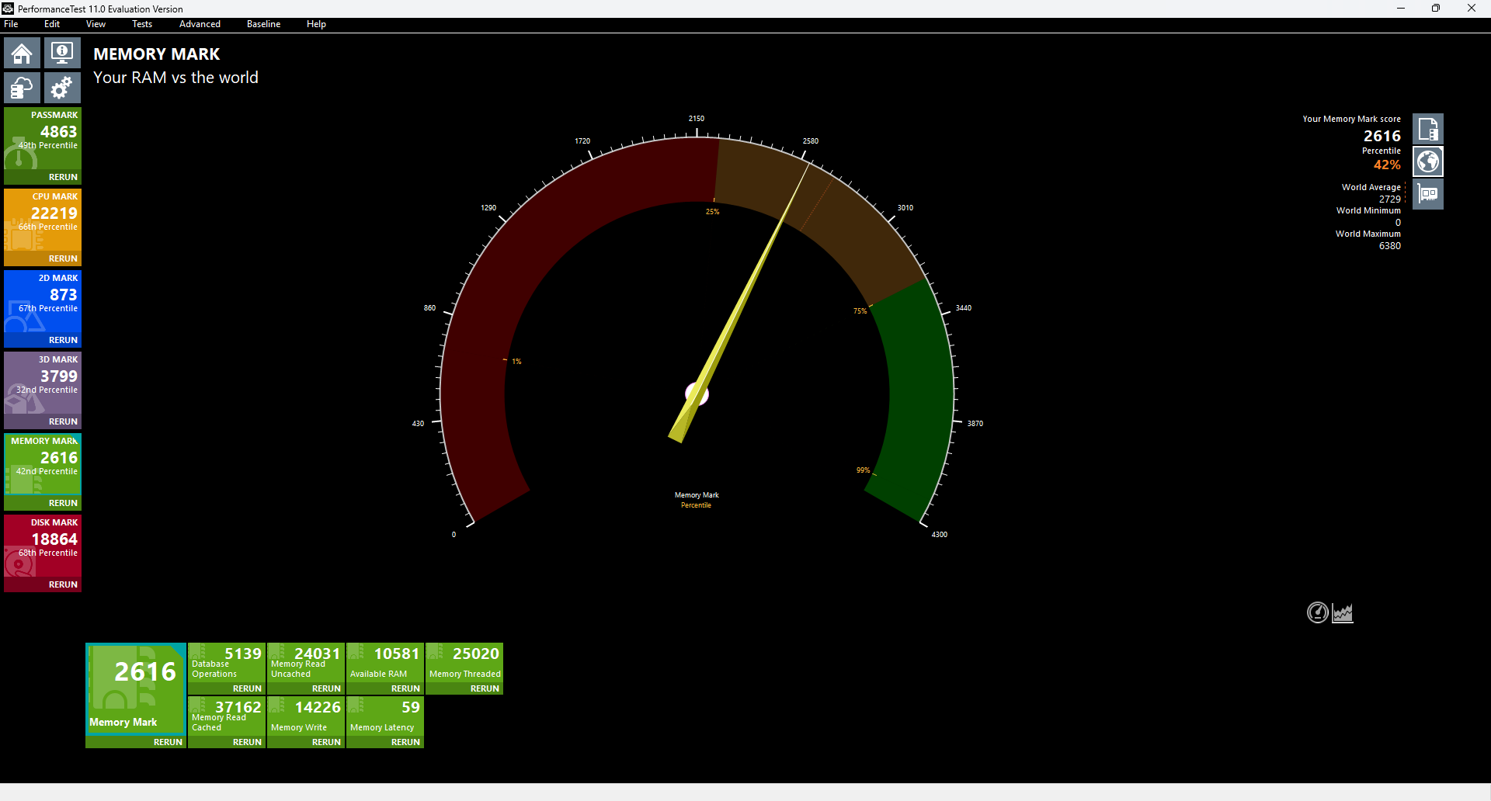Switch to gauge dial view icon

tap(1318, 612)
